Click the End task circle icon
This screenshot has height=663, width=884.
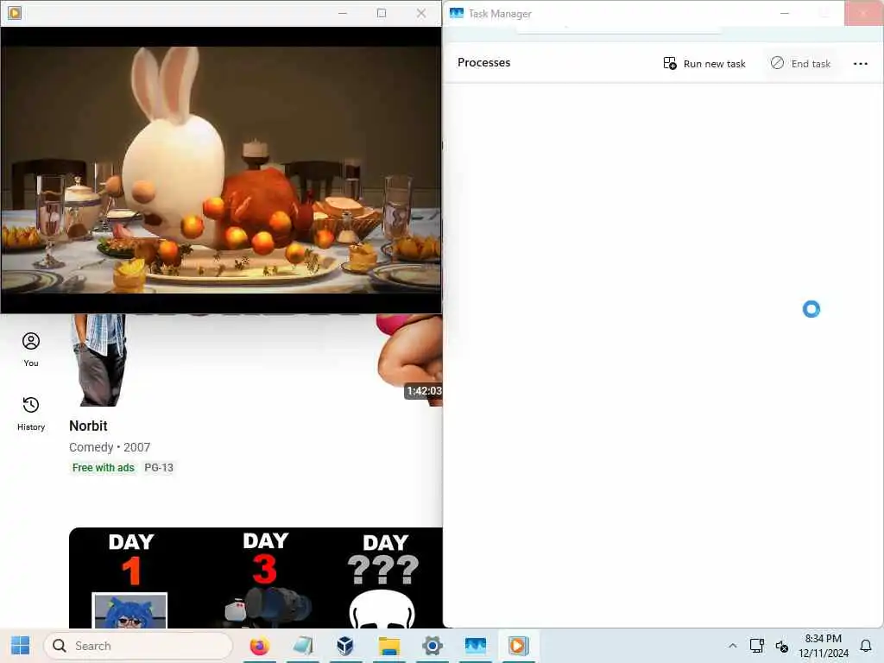click(x=777, y=62)
